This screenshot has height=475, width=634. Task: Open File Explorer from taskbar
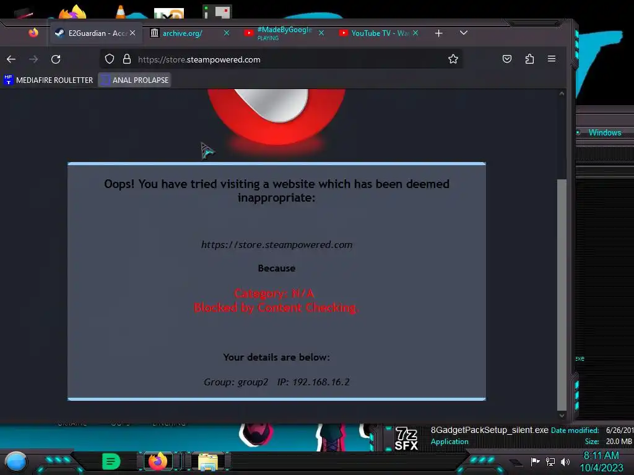pos(208,461)
